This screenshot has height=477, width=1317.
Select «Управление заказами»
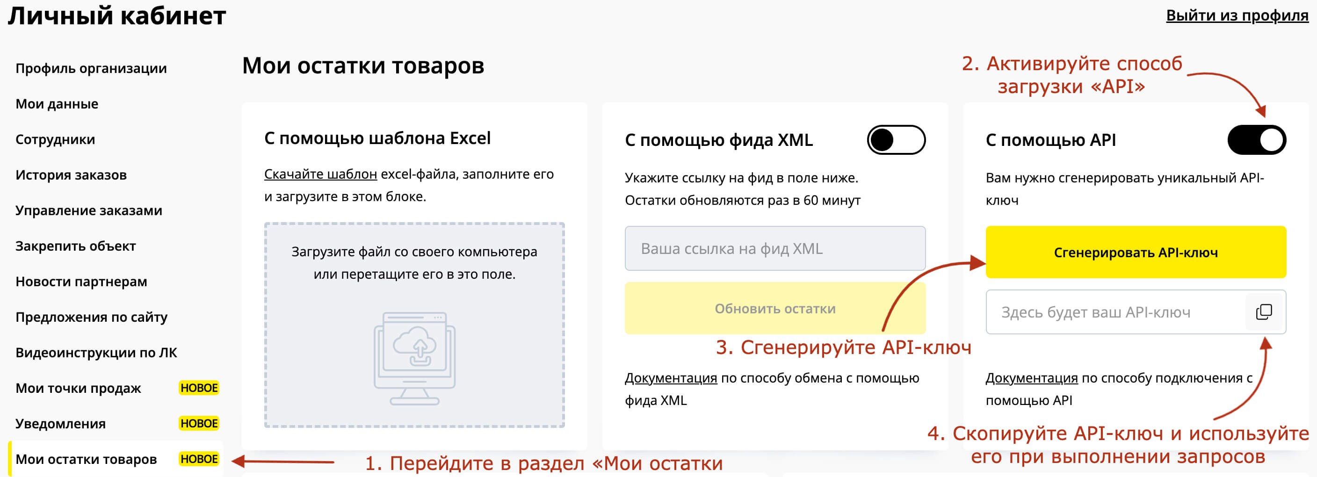tap(89, 210)
